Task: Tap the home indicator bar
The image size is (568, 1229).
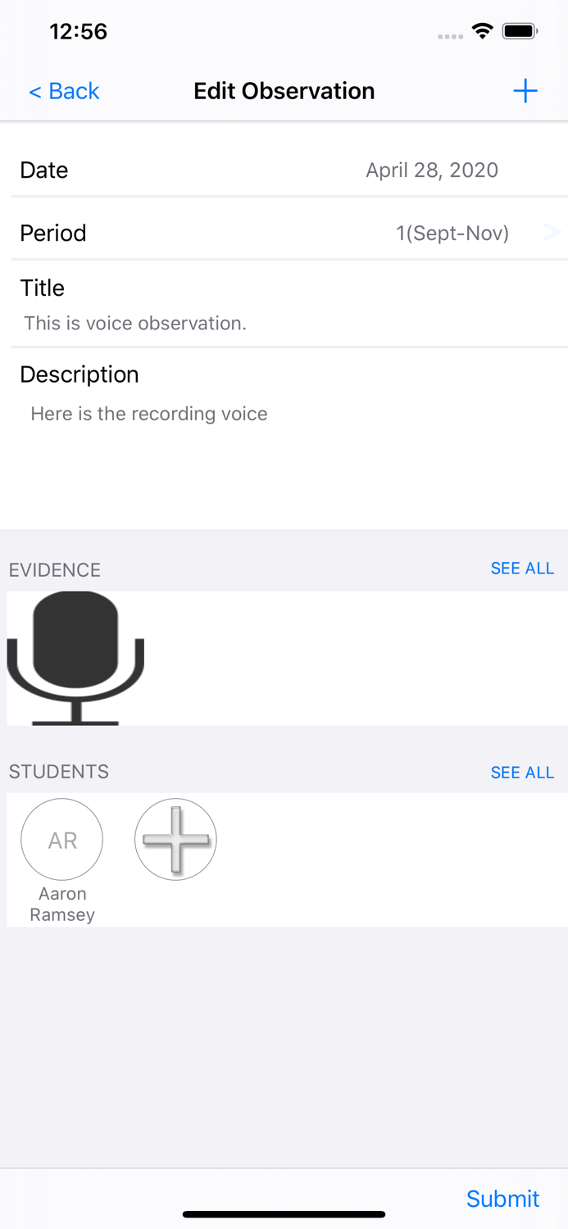Action: point(284,1214)
